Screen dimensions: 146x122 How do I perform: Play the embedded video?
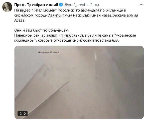click(x=79, y=82)
